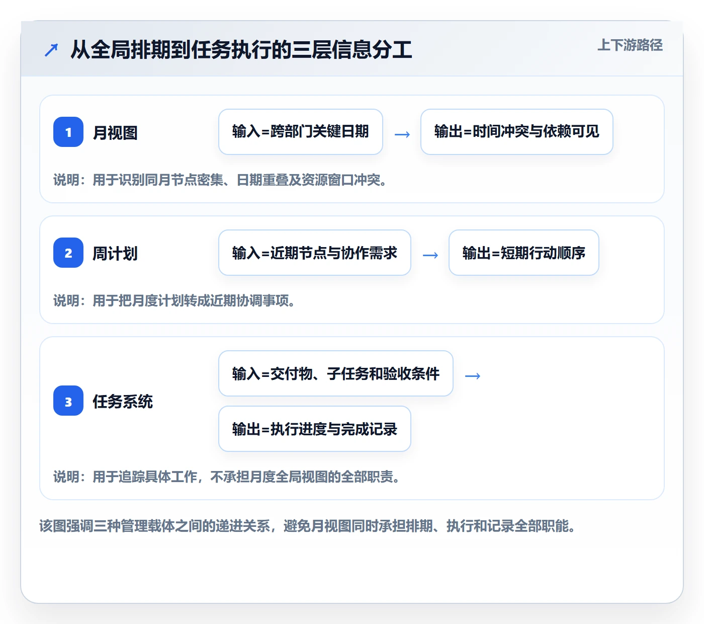Click the diagonal arrow icon beside the title
This screenshot has width=704, height=624.
click(x=51, y=50)
